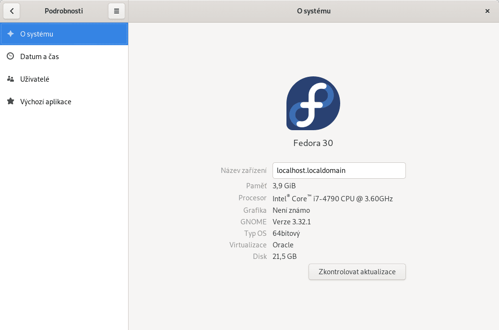Switch to Výchozí aplikace section

(x=45, y=101)
